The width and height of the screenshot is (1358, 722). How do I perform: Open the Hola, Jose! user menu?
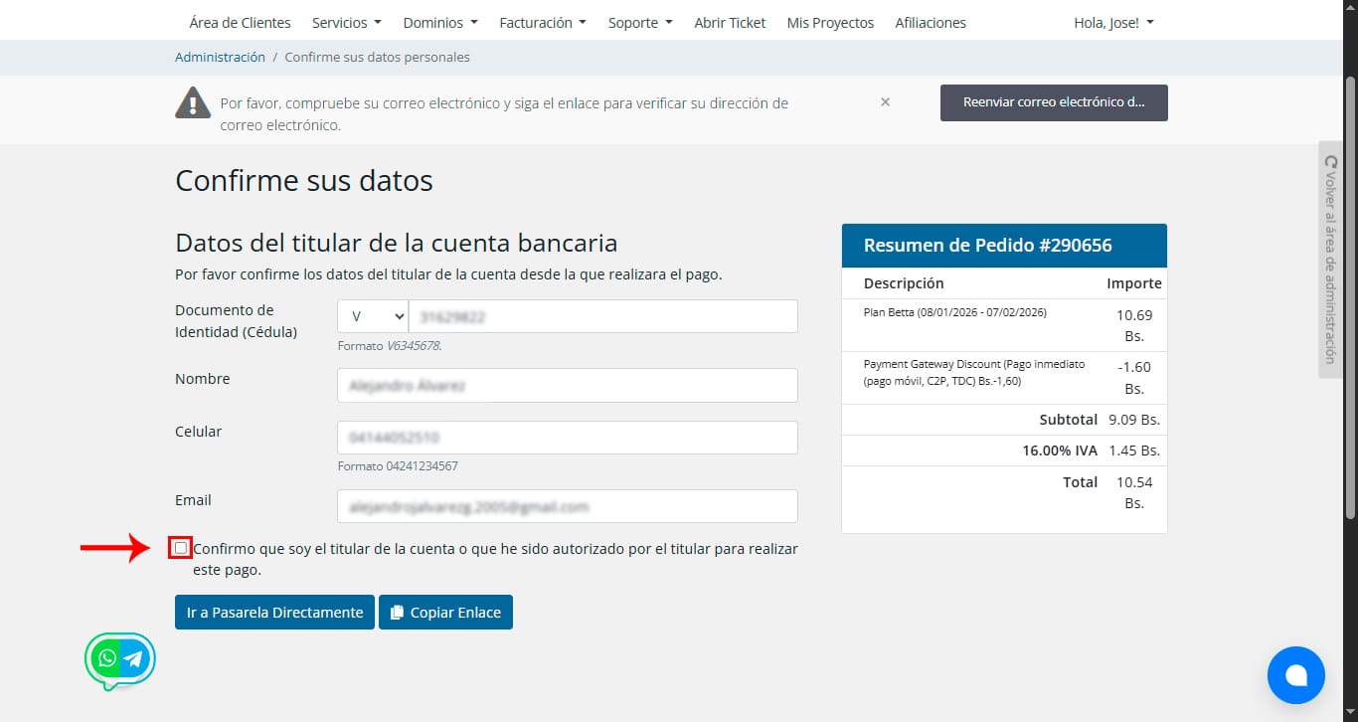tap(1113, 22)
